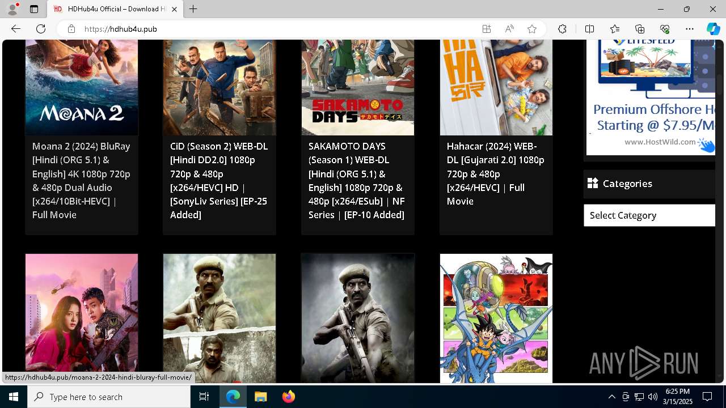Screen dimensions: 726x408
Task: Open SAKAMOTO DAYS (Season 1) title link
Action: click(x=357, y=181)
